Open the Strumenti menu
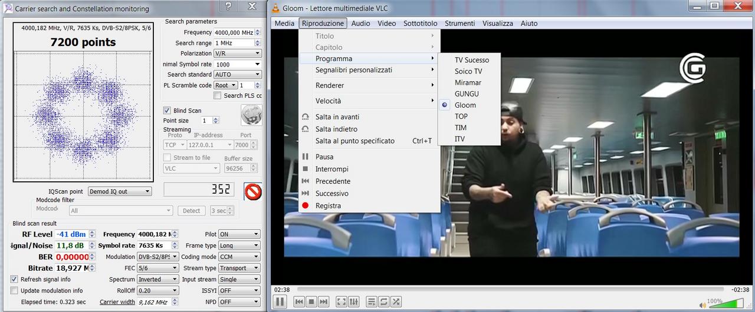Screen dimensions: 755x312 point(459,23)
